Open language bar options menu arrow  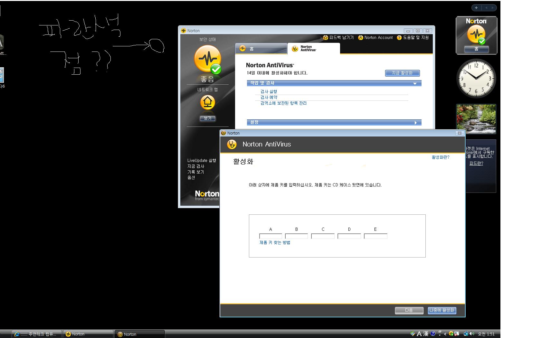[440, 335]
